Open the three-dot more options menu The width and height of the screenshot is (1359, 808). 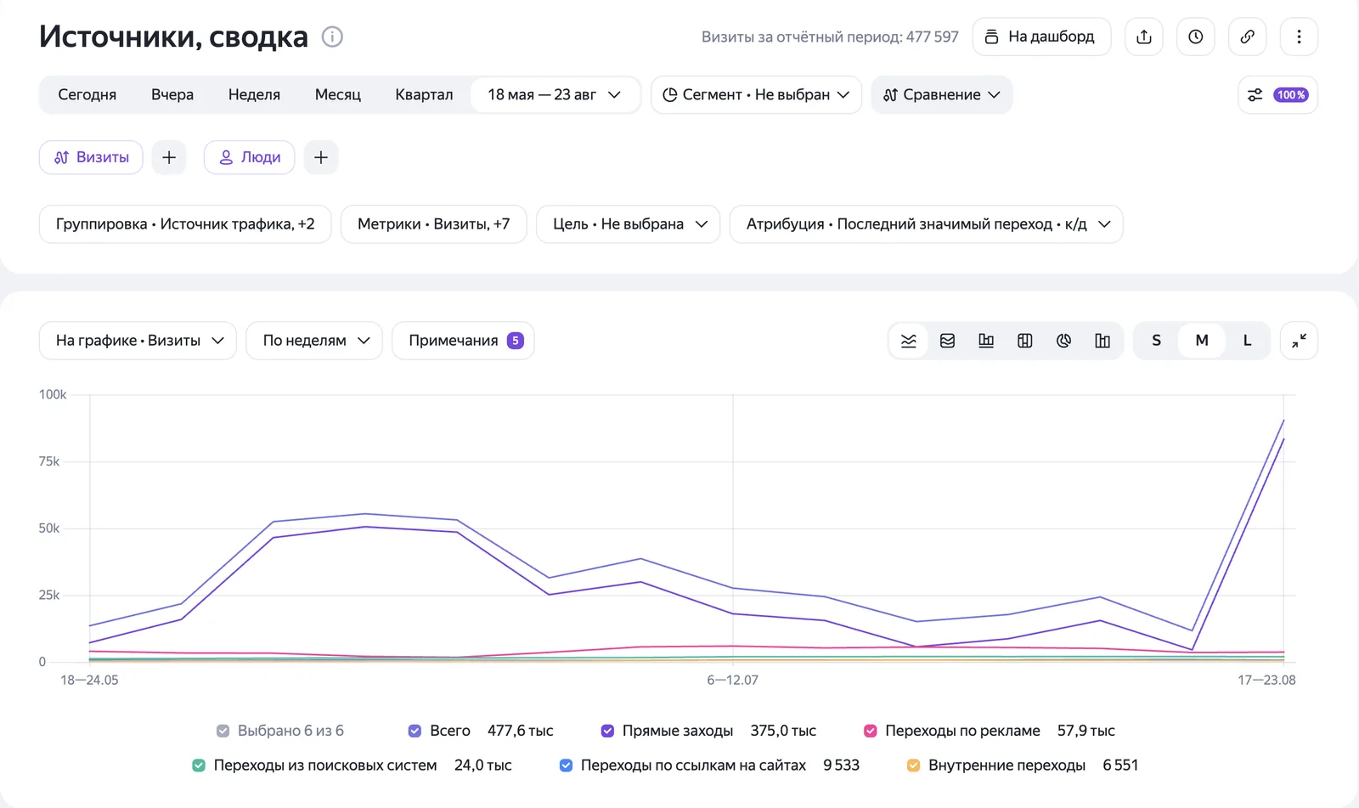click(x=1299, y=37)
